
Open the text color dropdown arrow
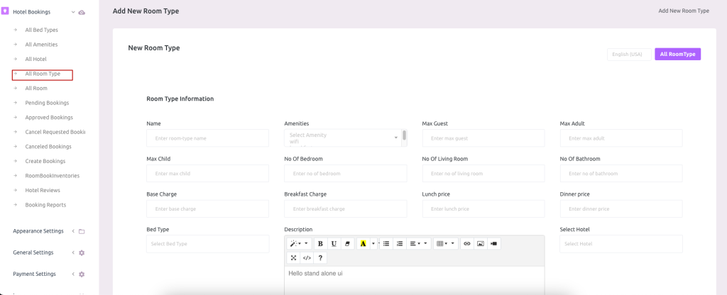(373, 244)
